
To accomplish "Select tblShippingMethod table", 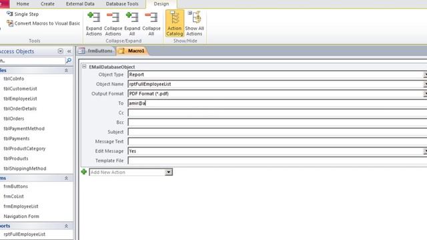I will click(25, 169).
